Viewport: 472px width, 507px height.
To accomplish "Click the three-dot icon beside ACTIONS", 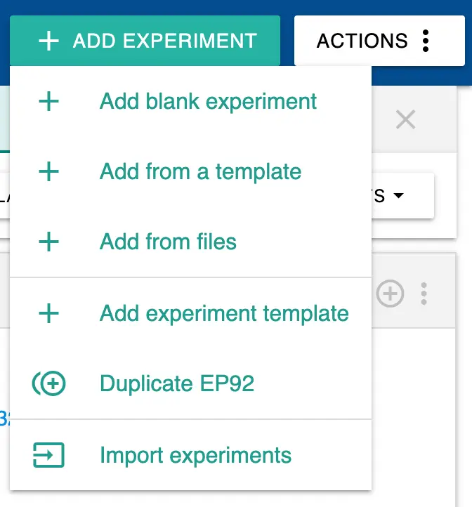I will (x=425, y=41).
